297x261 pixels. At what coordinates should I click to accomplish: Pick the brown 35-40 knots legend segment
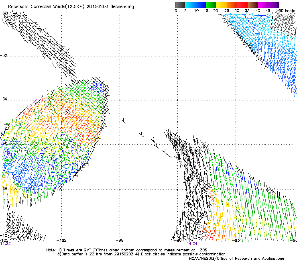point(253,5)
